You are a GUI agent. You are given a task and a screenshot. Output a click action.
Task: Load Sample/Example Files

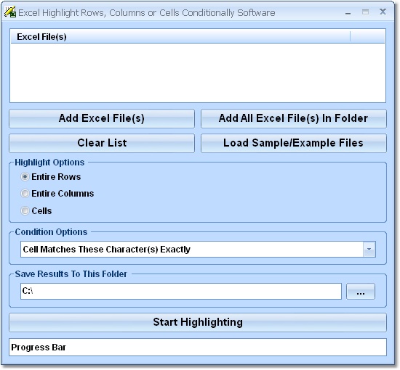click(x=294, y=143)
